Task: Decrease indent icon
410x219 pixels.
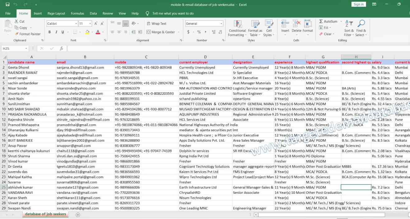Action: coord(134,32)
